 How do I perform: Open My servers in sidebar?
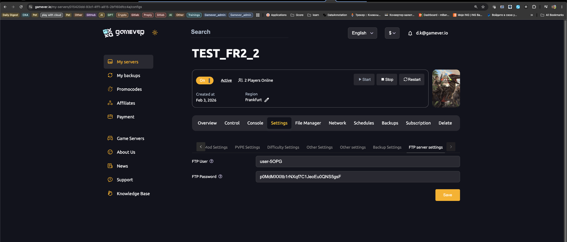click(x=128, y=62)
